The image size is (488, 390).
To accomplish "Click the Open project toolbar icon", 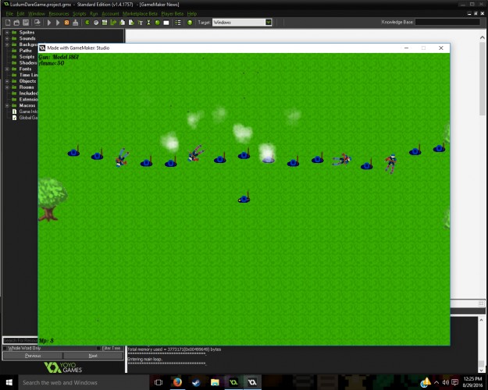I will 17,23.
